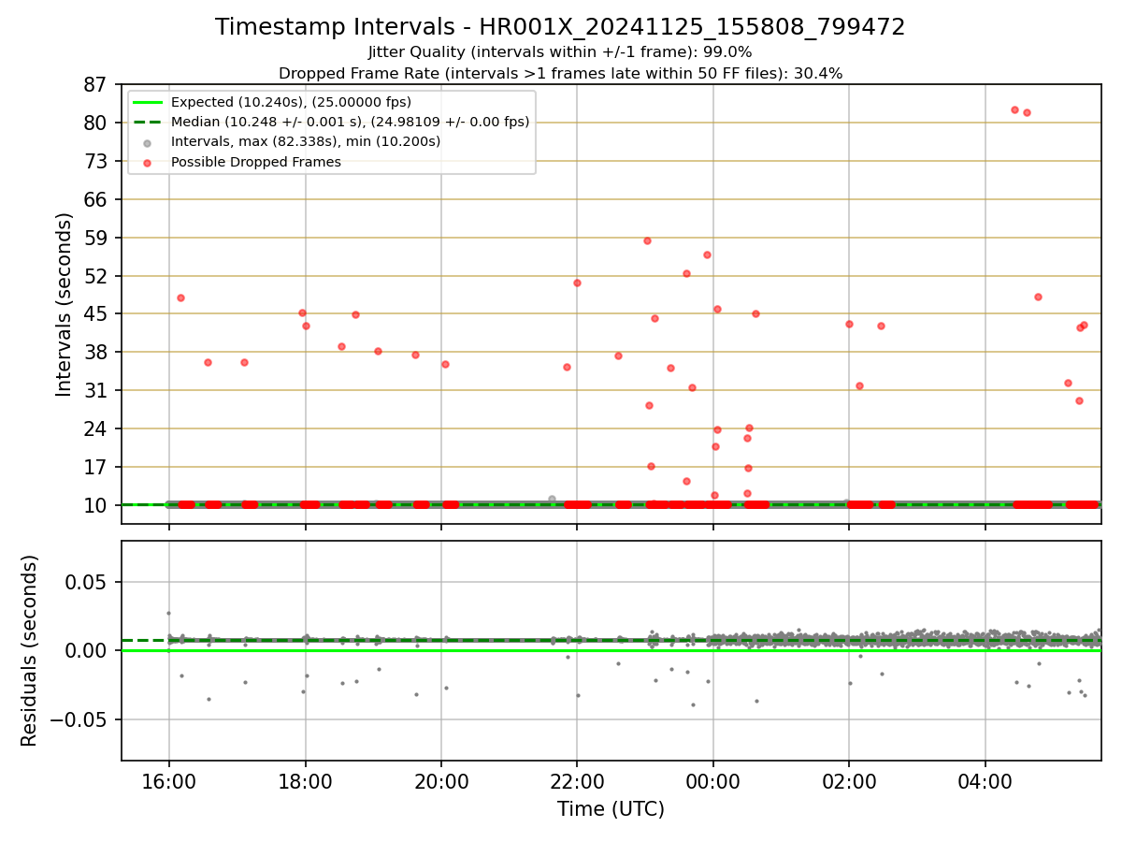Click the 80 interval tick label
Image resolution: width=1122 pixels, height=842 pixels.
pyautogui.click(x=95, y=123)
